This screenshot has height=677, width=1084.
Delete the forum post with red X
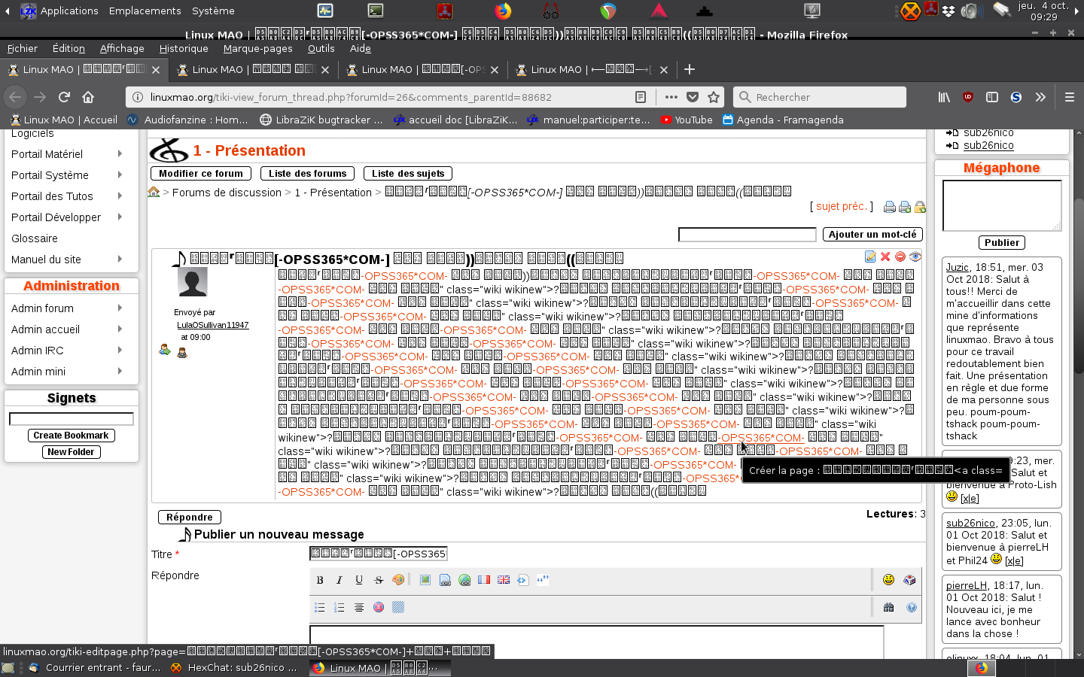coord(885,257)
